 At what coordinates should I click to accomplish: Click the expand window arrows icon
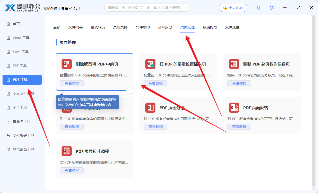[x=298, y=8]
